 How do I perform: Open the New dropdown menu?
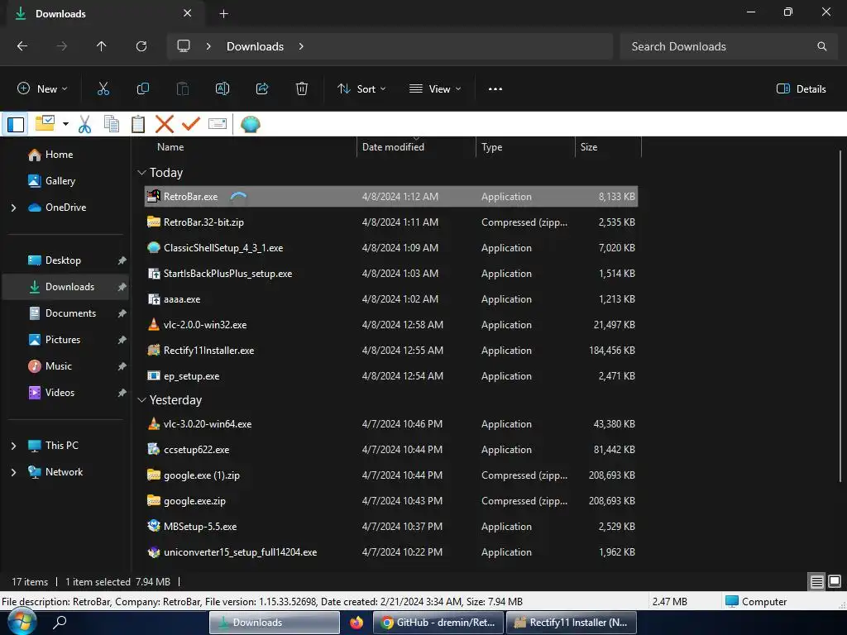tap(42, 89)
